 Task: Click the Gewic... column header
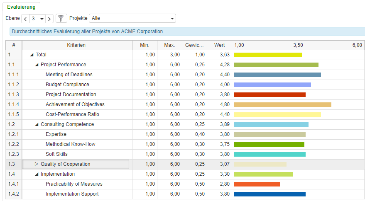pos(194,45)
